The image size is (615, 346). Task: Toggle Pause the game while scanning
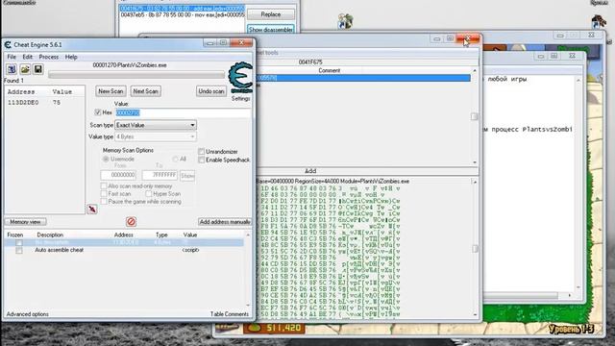[x=104, y=201]
